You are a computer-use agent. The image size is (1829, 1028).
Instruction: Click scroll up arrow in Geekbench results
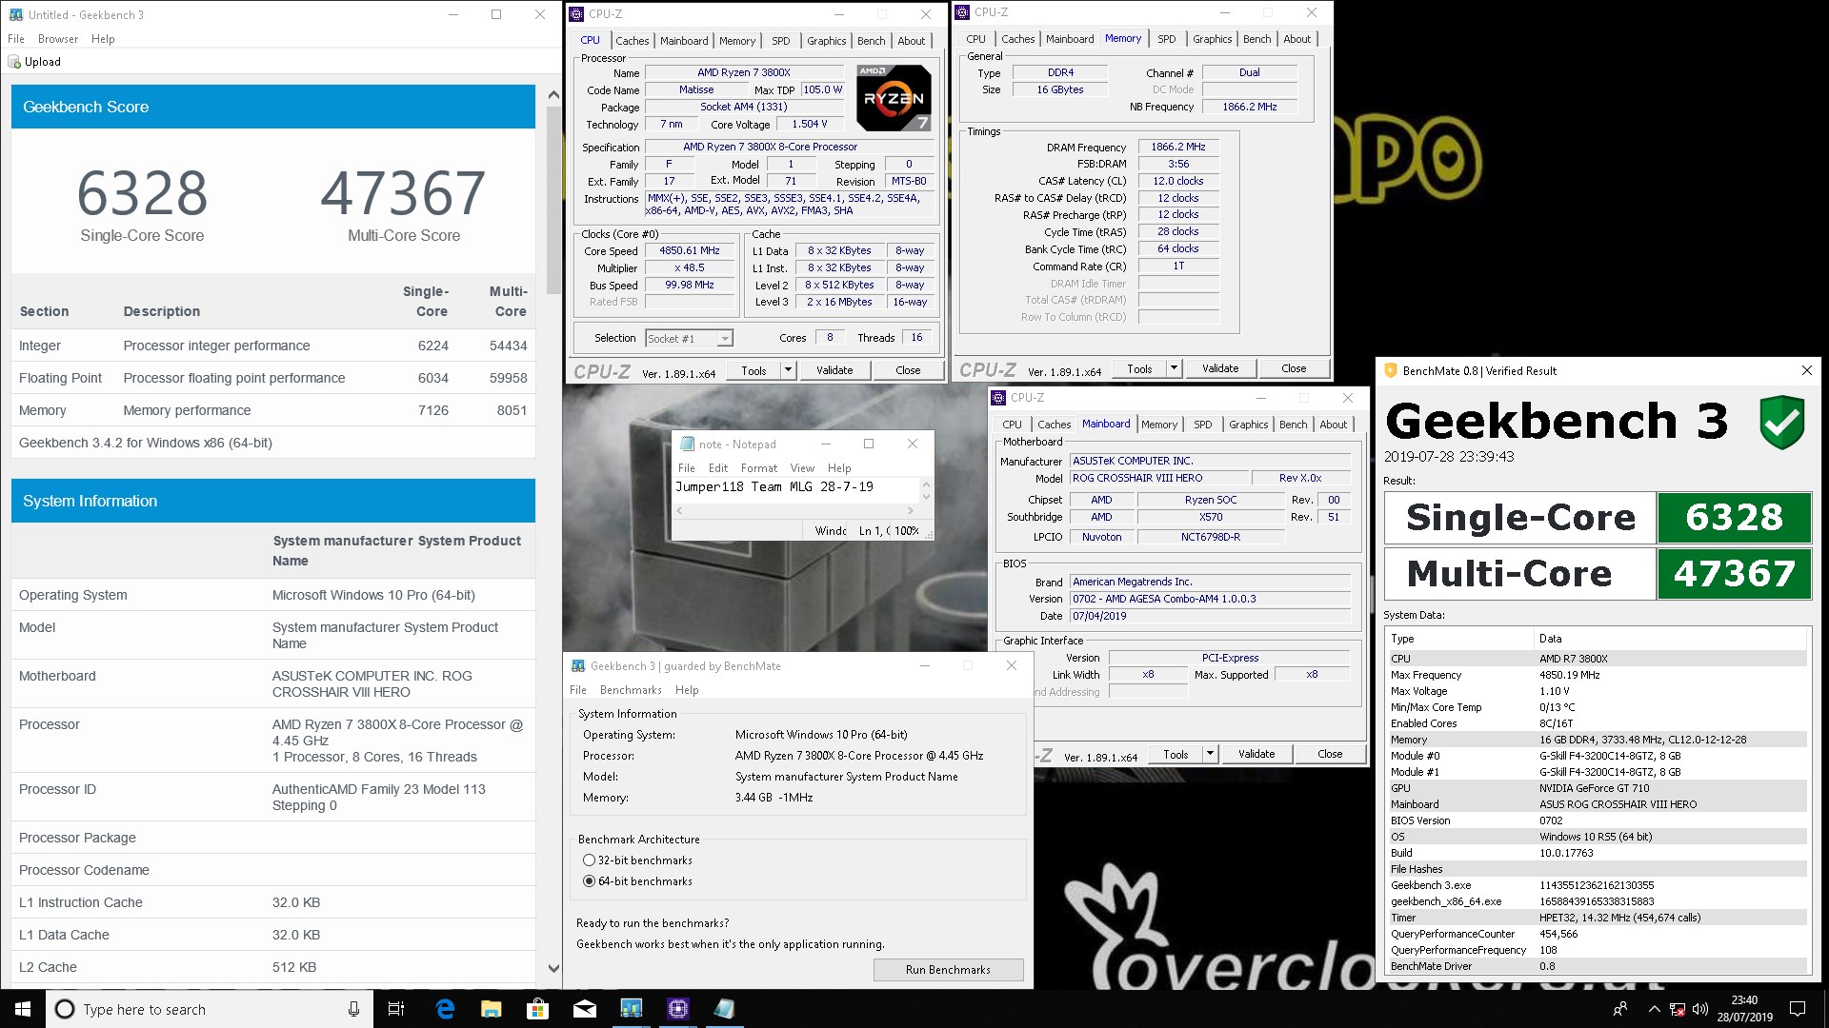pyautogui.click(x=553, y=94)
